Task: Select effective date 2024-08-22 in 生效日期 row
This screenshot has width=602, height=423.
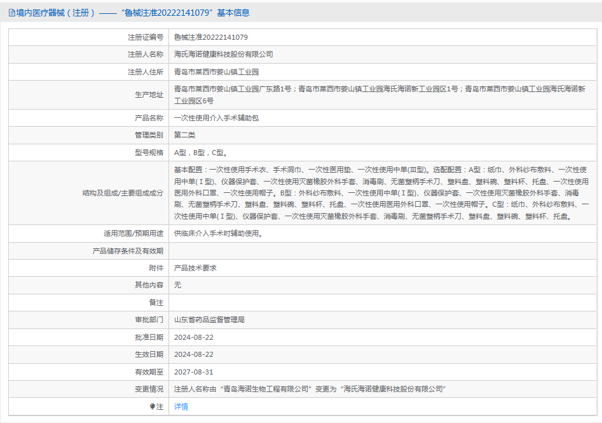Action: [194, 354]
